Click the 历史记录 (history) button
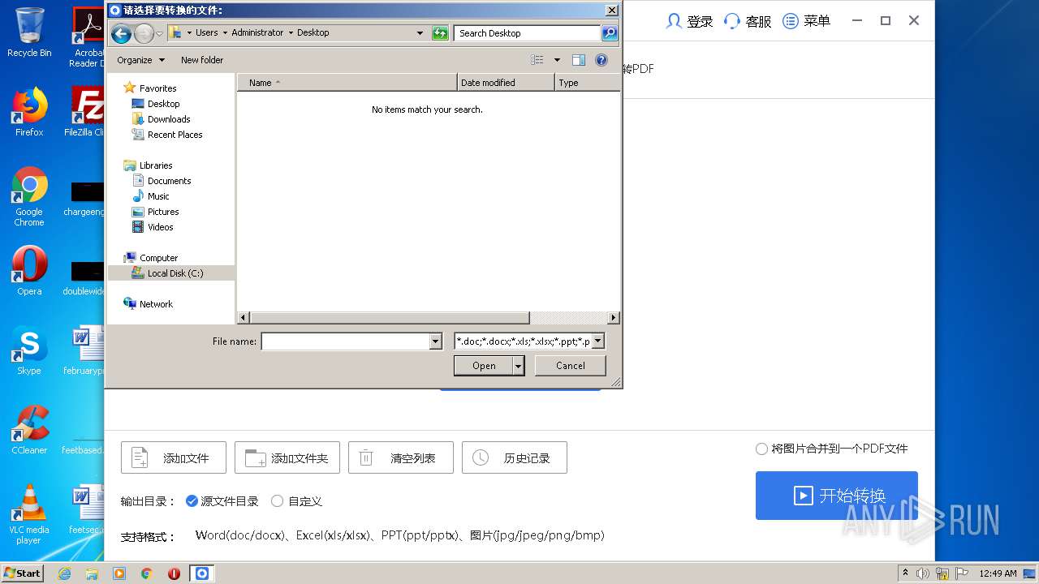This screenshot has height=584, width=1039. click(x=515, y=457)
